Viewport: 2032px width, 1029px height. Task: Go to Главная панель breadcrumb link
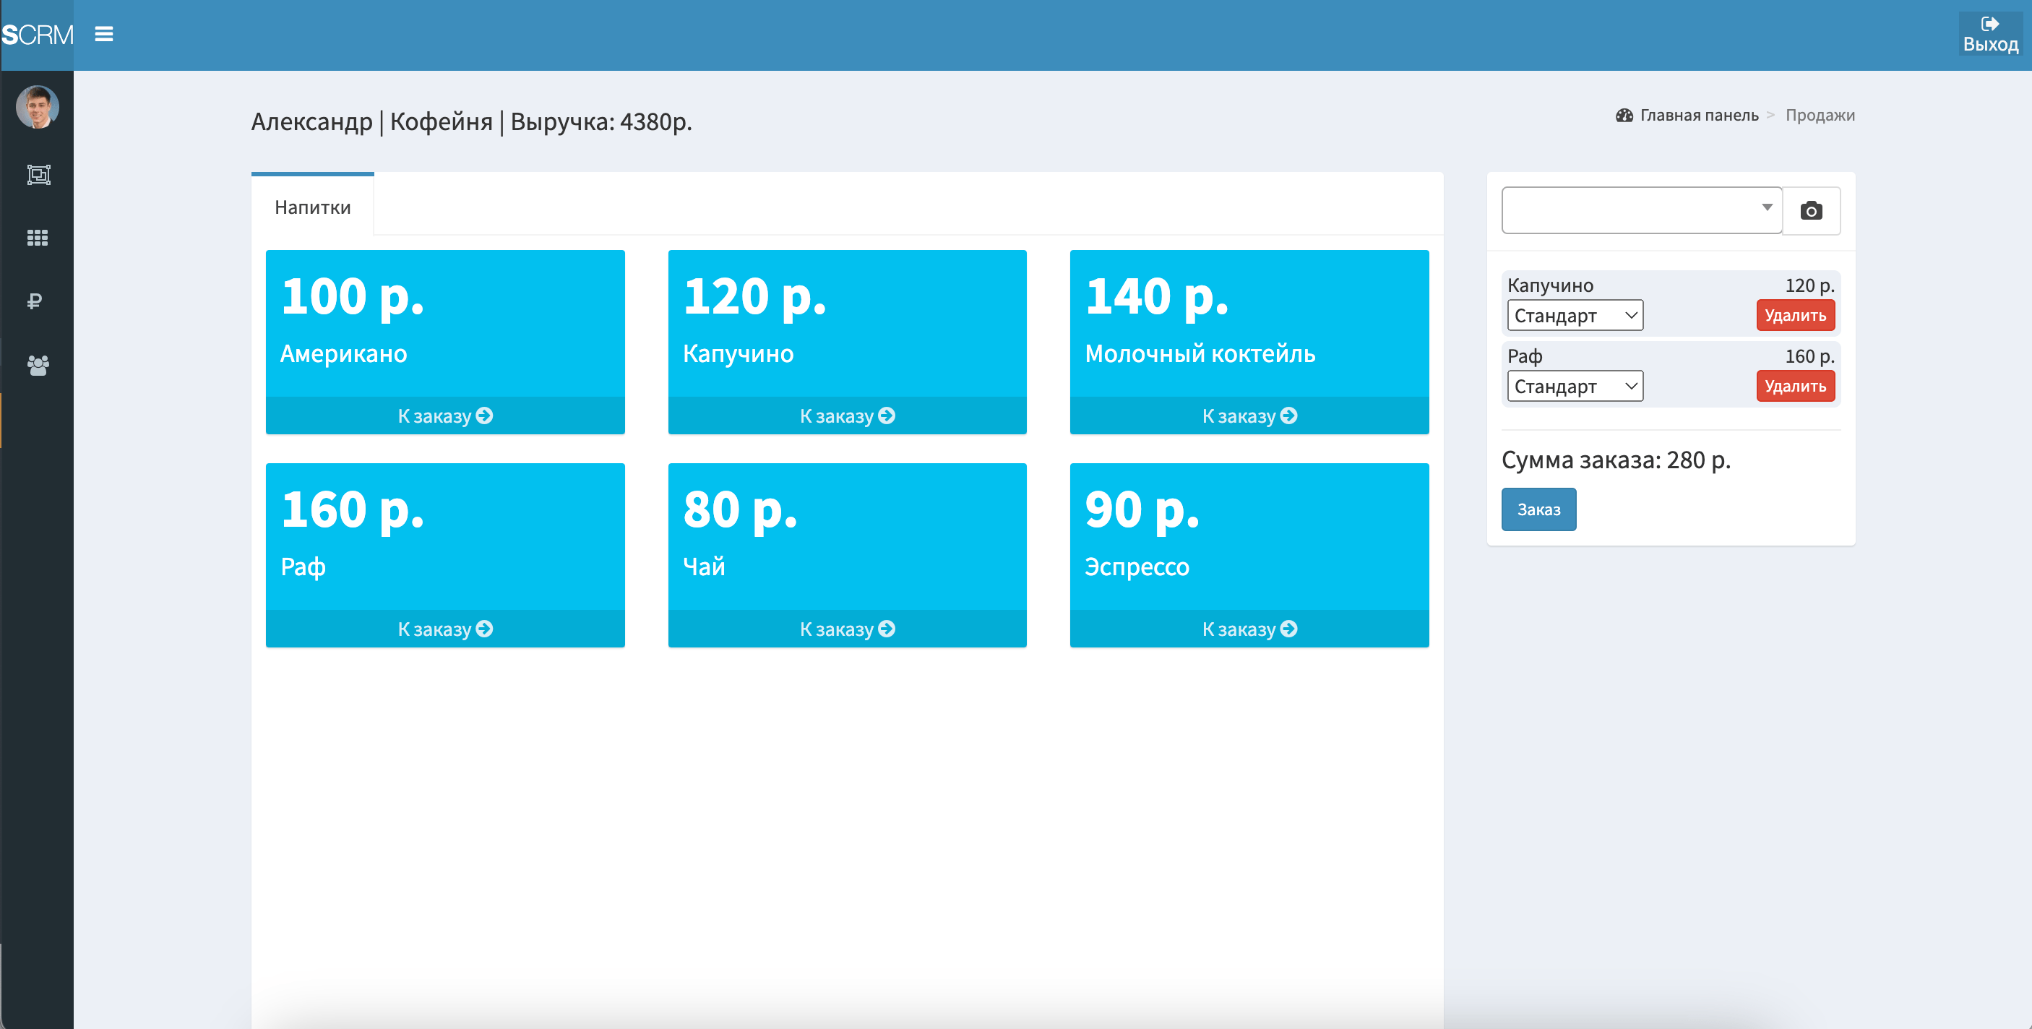tap(1698, 115)
